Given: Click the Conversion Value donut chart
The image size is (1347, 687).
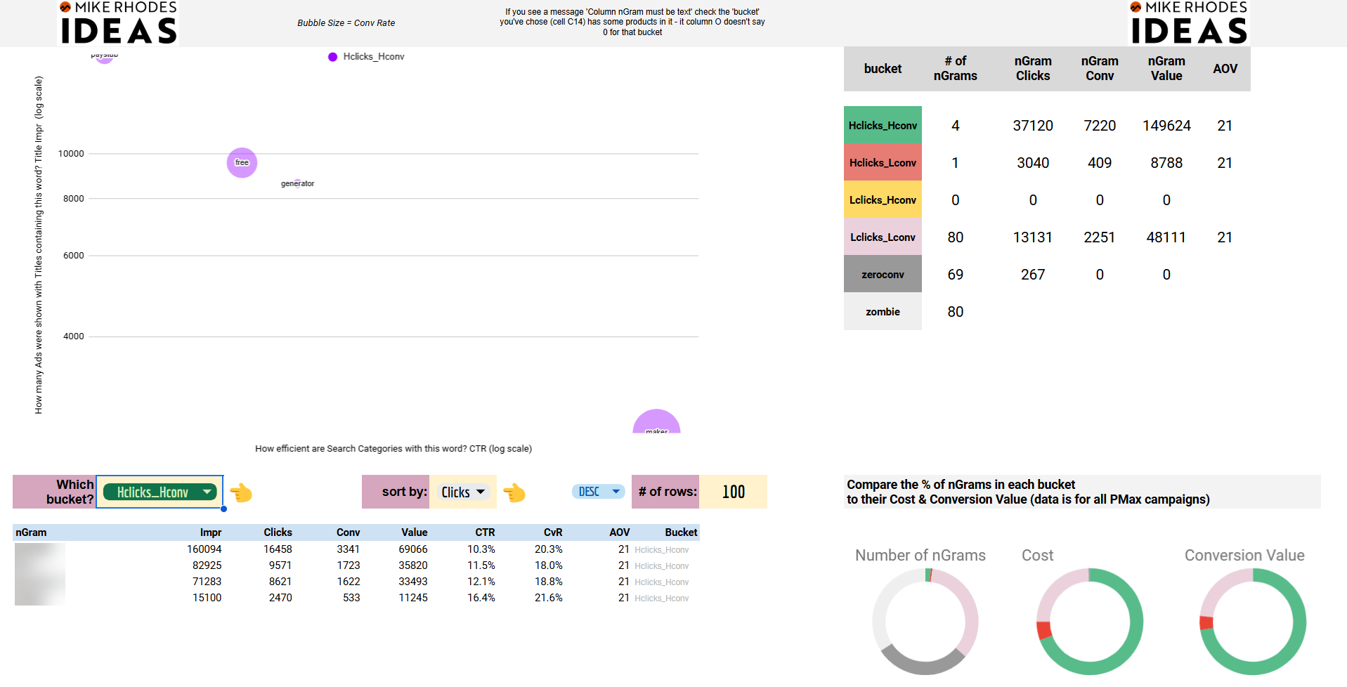Looking at the screenshot, I should 1253,622.
